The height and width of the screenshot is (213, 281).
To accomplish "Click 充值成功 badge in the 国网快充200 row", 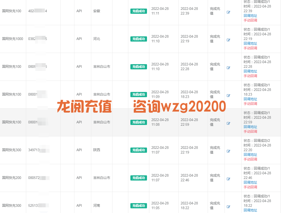I will coord(138,178).
